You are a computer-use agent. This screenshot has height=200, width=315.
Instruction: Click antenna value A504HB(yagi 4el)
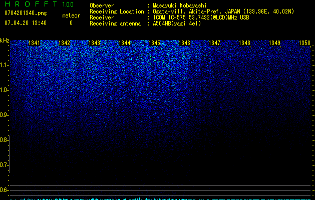point(177,23)
